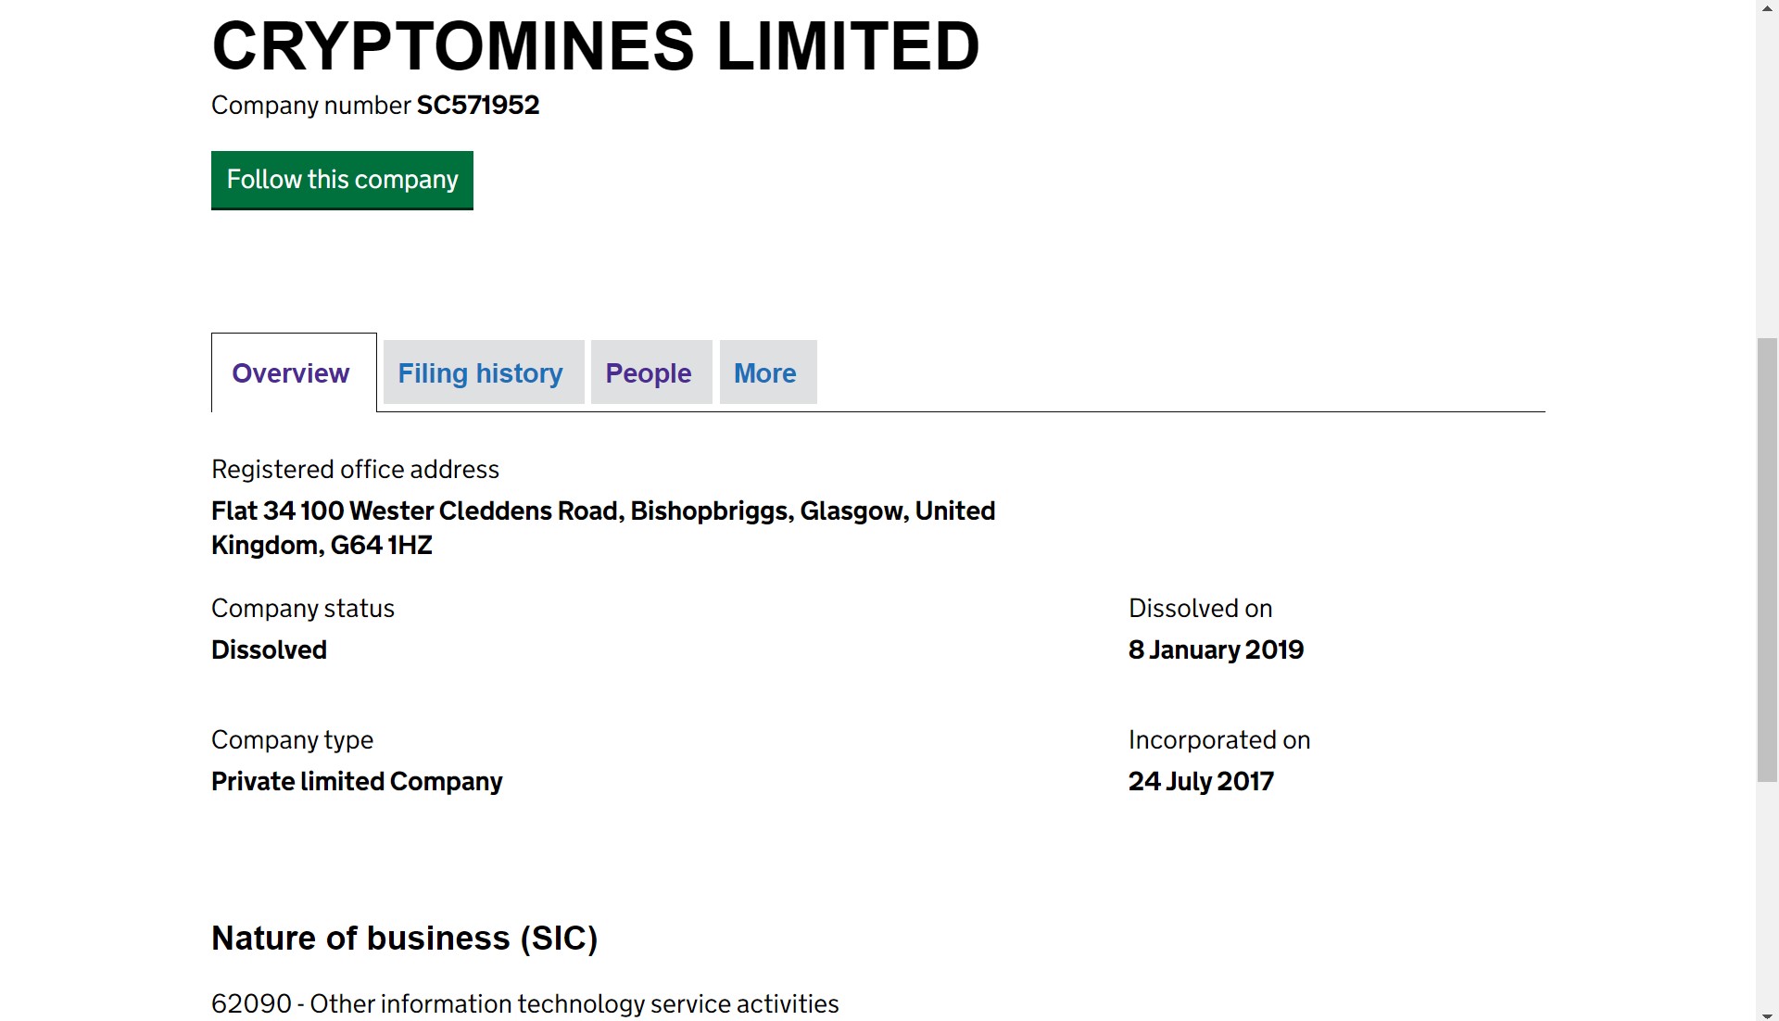This screenshot has height=1021, width=1779.
Task: Click the incorporation date 24 July 2017
Action: point(1201,781)
